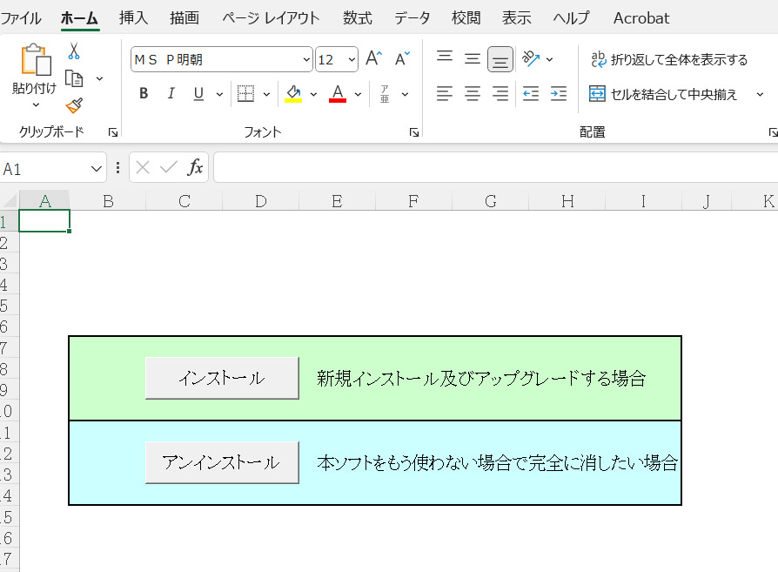Click the insert function fx icon
The image size is (778, 572).
tap(196, 167)
